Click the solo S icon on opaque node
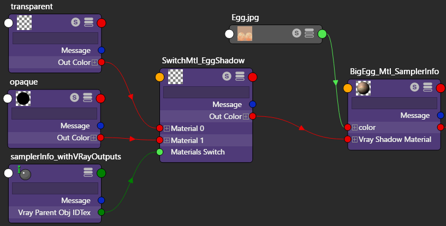 tap(75, 98)
